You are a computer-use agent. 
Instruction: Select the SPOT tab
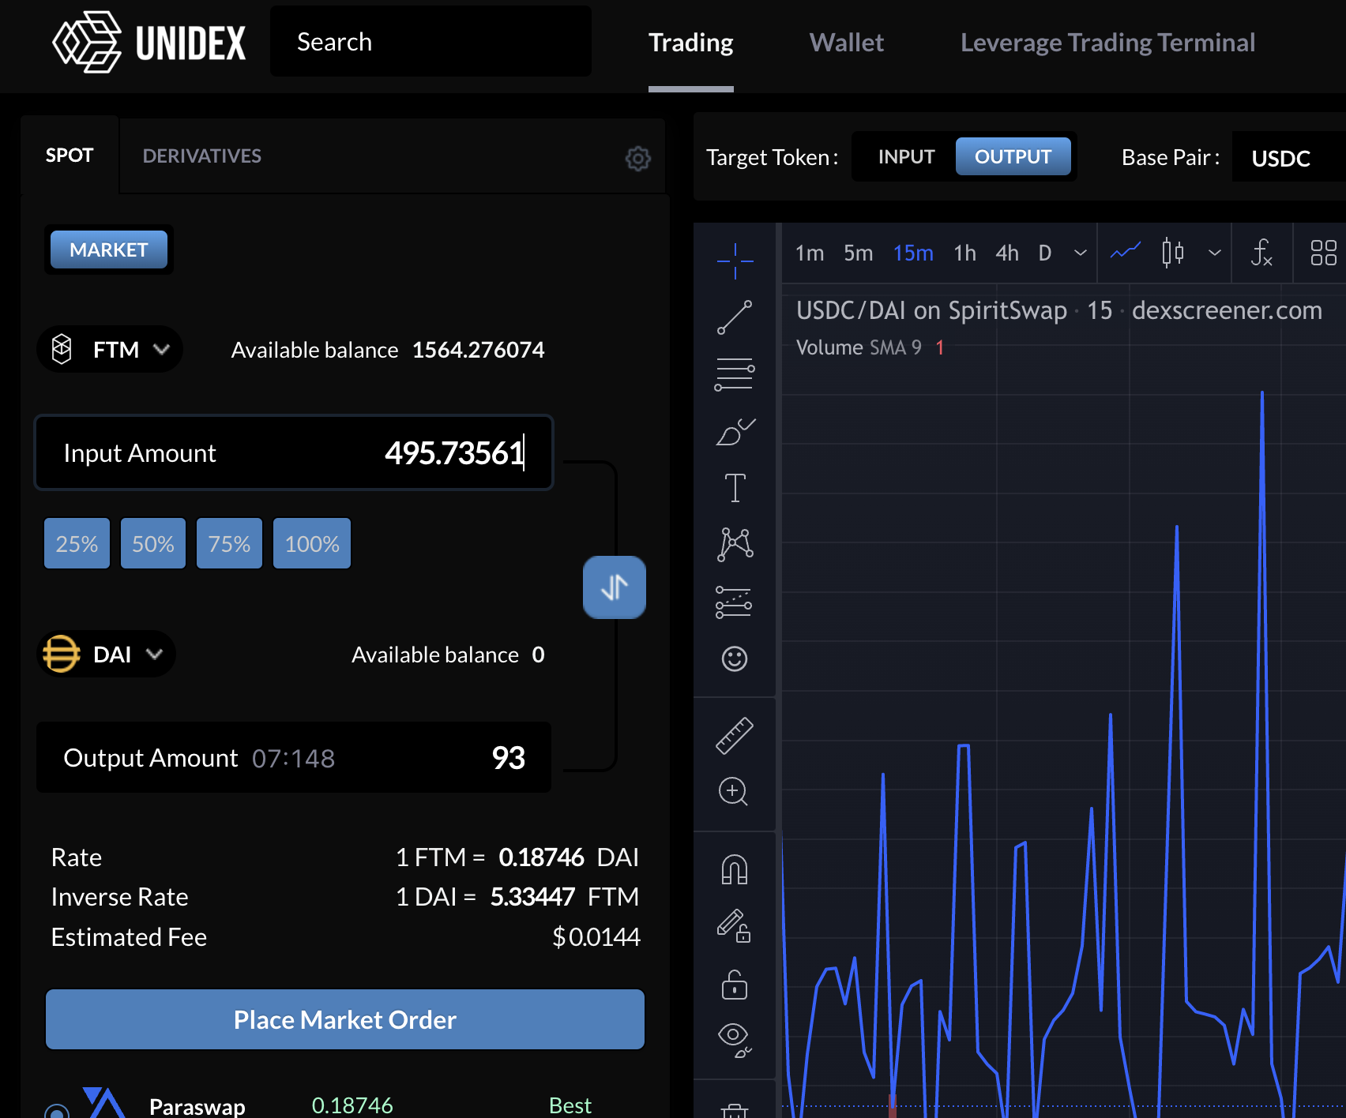[70, 156]
